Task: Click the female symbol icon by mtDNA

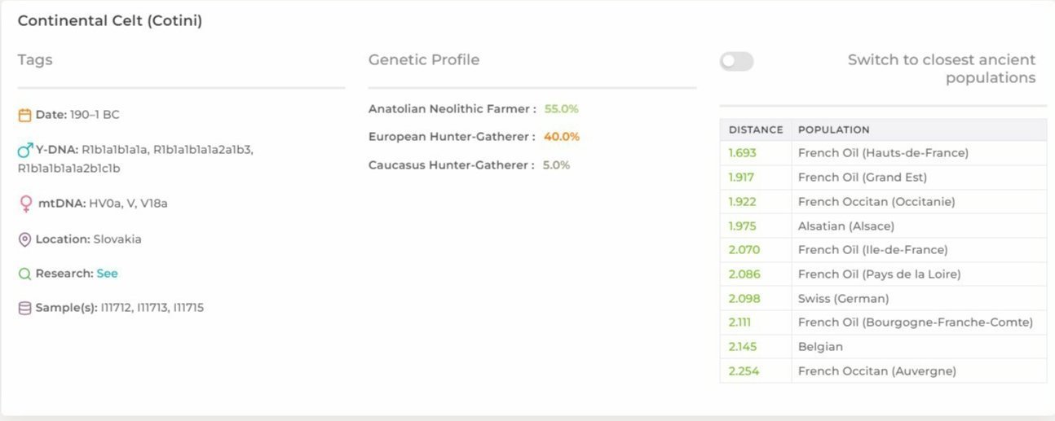Action: (25, 204)
